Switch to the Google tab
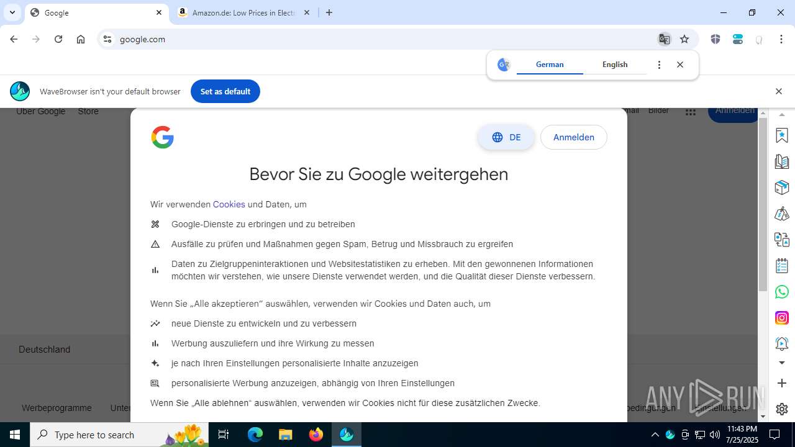The image size is (795, 447). [96, 12]
